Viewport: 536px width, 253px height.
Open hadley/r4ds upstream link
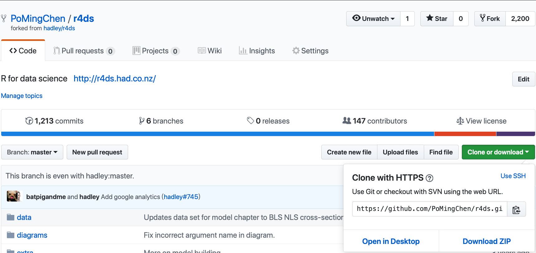(59, 28)
